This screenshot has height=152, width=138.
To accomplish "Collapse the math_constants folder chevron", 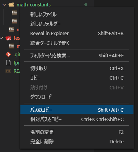I will pyautogui.click(x=4, y=5).
